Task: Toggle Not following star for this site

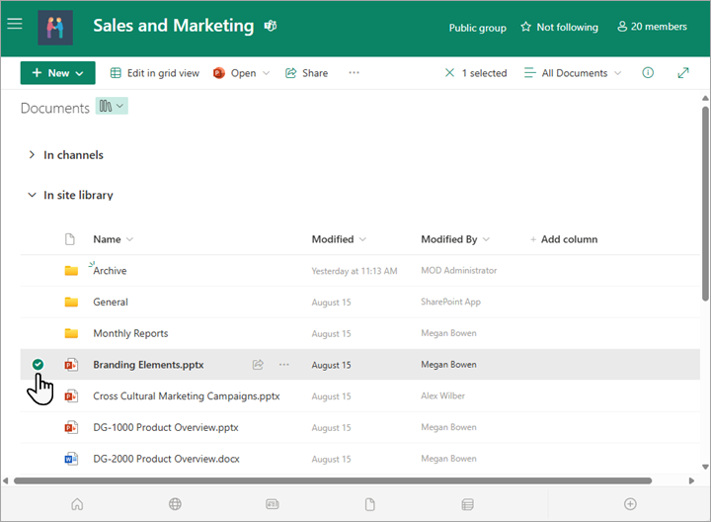Action: click(559, 28)
